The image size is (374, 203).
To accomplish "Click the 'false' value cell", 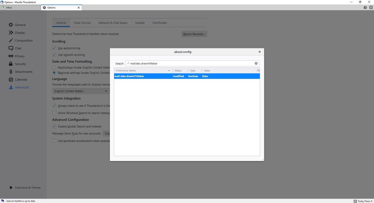I will (x=205, y=76).
